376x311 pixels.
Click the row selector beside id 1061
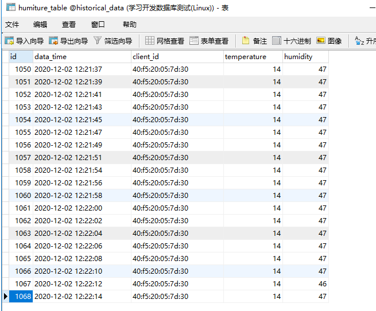click(6, 208)
